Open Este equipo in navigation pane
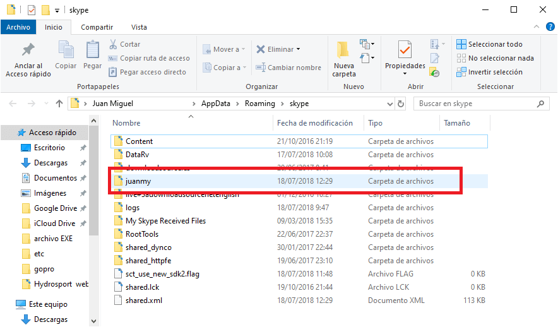 coord(42,304)
